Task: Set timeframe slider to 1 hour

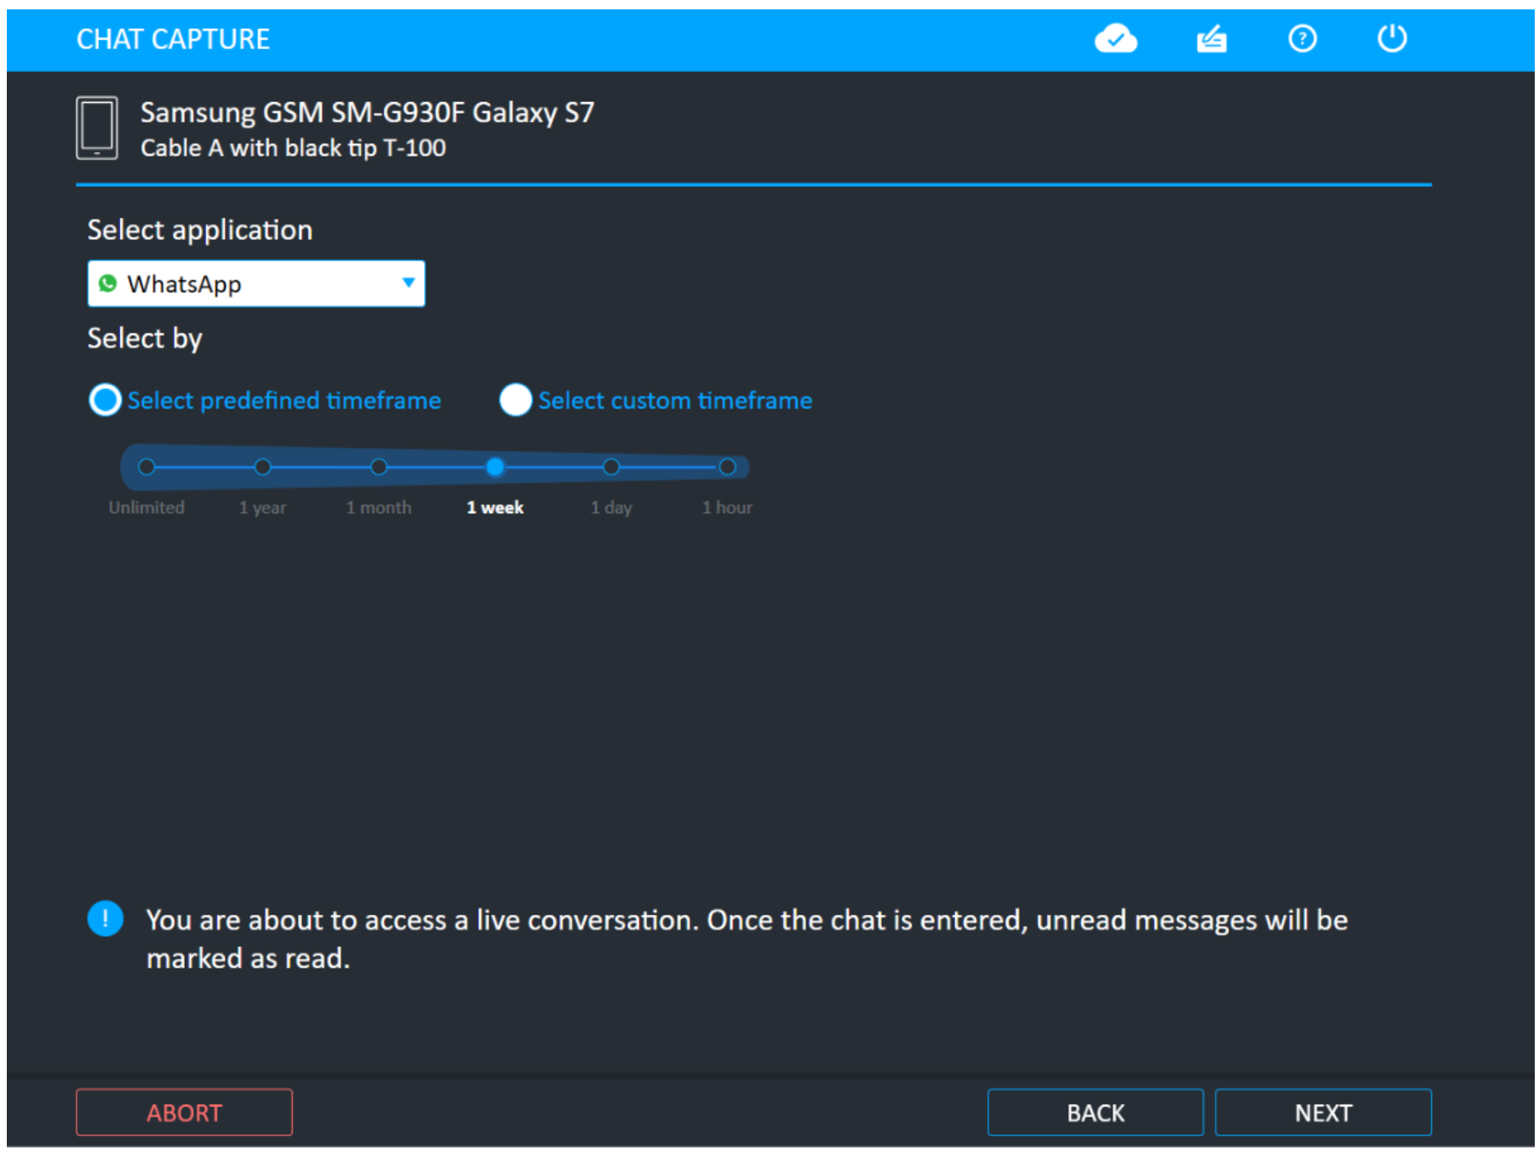Action: point(727,466)
